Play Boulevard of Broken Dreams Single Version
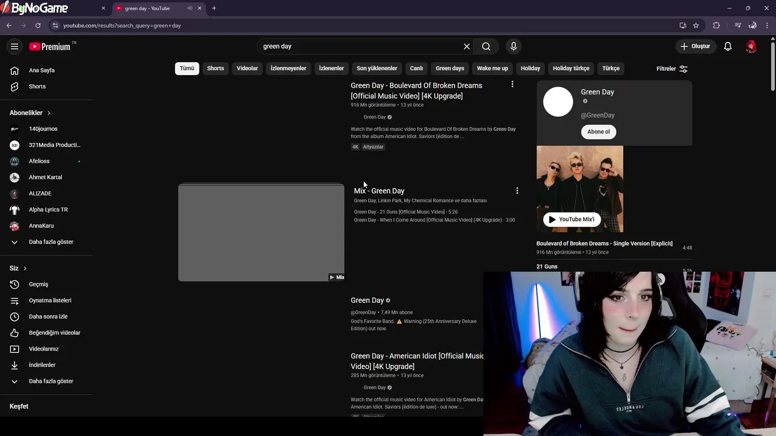 coord(604,243)
